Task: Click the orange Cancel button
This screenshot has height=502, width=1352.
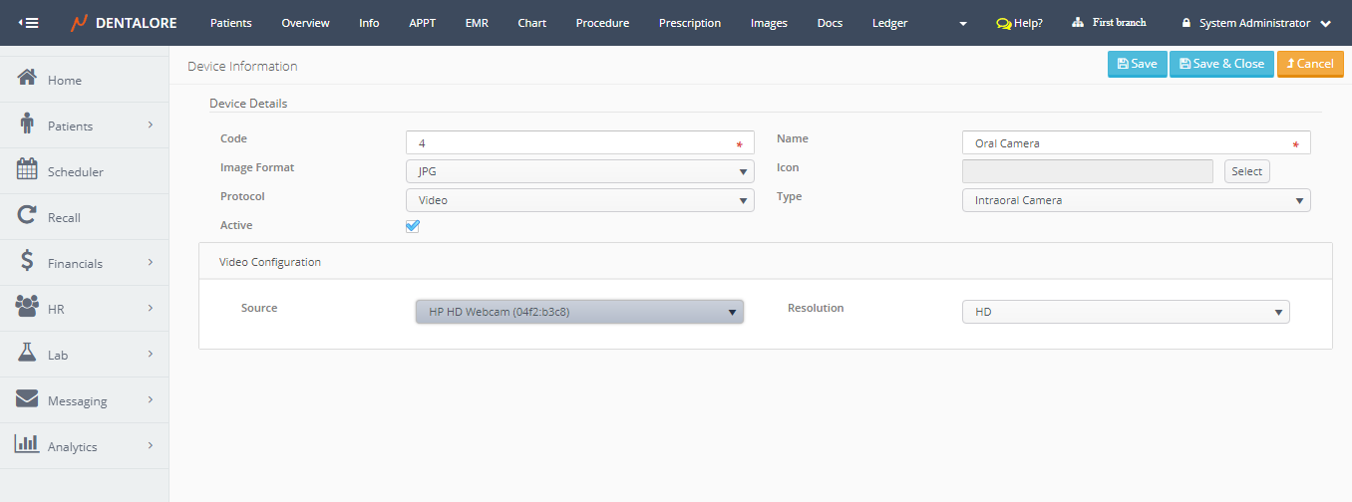Action: click(x=1309, y=64)
